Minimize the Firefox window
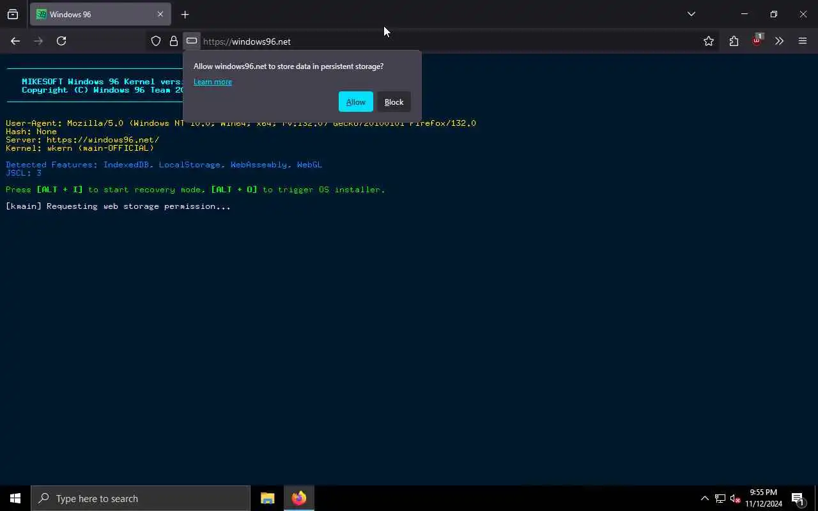The image size is (818, 511). click(744, 14)
